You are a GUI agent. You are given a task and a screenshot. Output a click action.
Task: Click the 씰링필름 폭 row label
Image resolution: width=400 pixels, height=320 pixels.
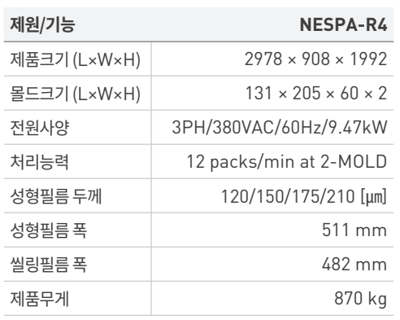pyautogui.click(x=49, y=265)
